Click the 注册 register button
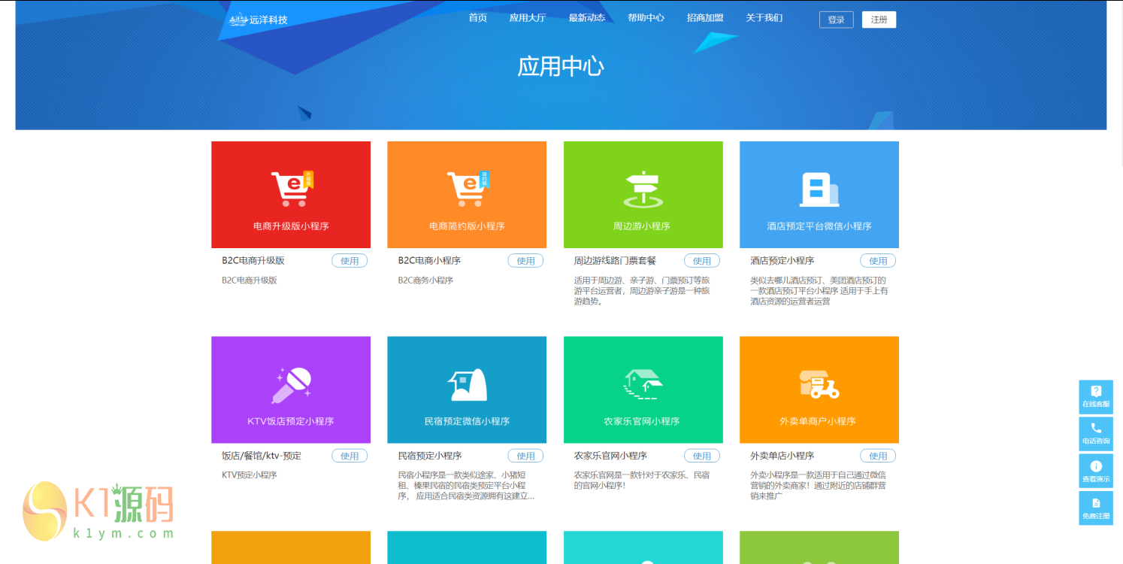This screenshot has width=1123, height=564. point(879,20)
